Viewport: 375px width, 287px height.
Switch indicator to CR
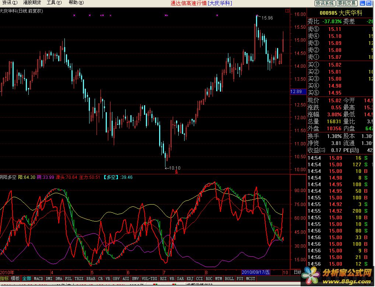[101, 279]
